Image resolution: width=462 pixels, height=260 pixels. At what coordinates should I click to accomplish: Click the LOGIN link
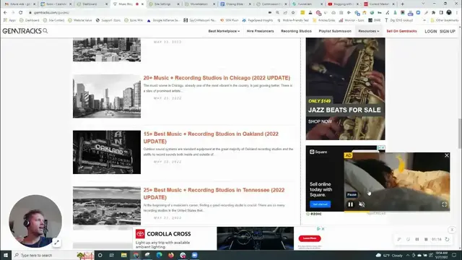[x=430, y=31]
